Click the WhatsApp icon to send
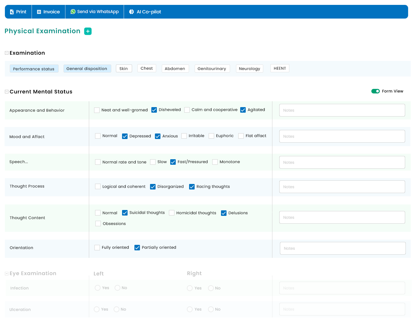This screenshot has width=413, height=322. click(x=73, y=12)
